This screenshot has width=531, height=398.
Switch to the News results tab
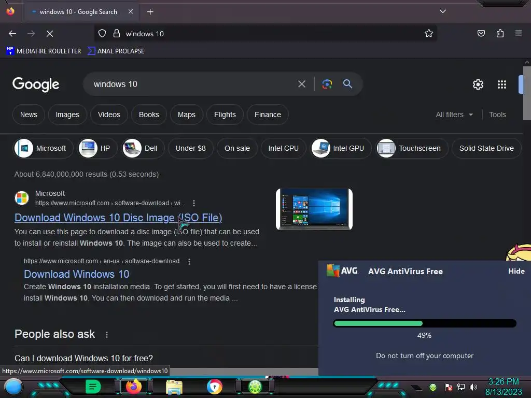[x=29, y=115]
